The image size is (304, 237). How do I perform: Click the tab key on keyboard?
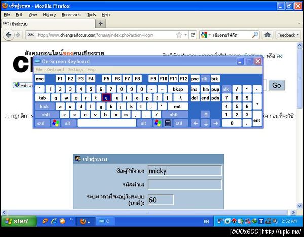[43, 98]
